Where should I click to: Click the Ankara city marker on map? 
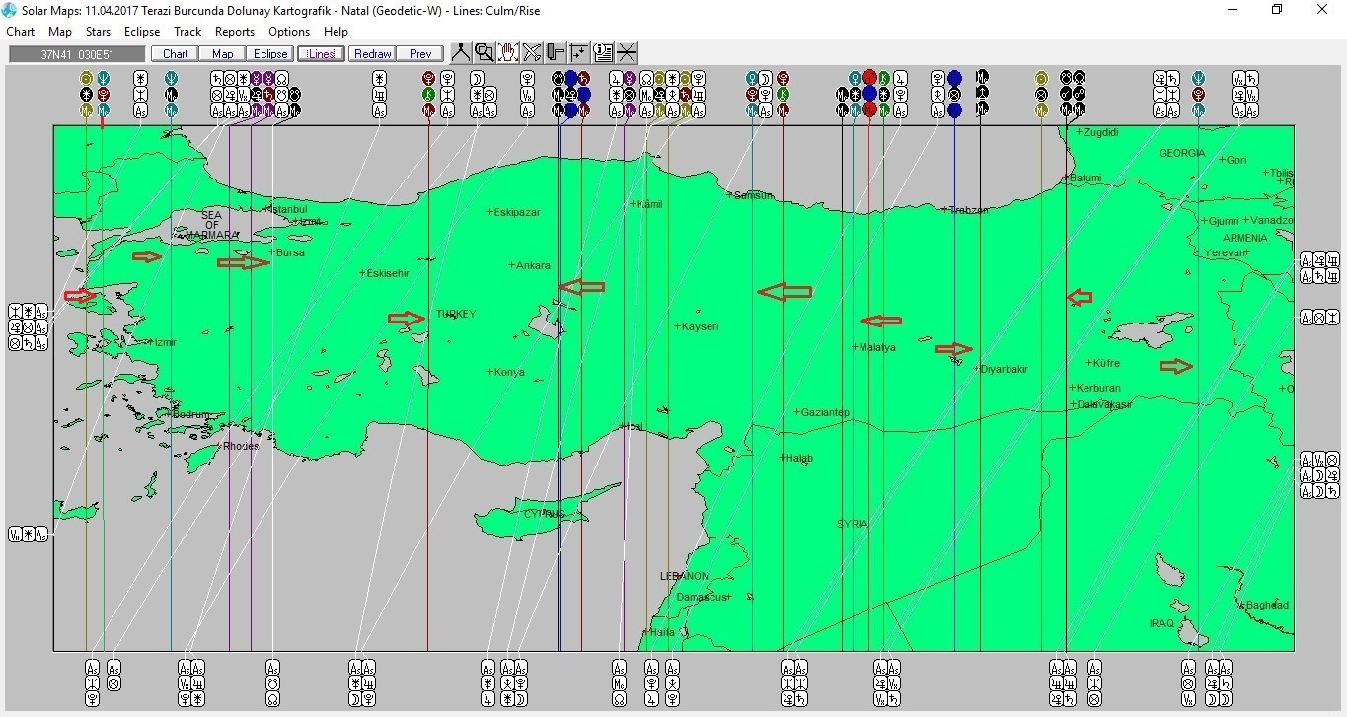pyautogui.click(x=512, y=265)
